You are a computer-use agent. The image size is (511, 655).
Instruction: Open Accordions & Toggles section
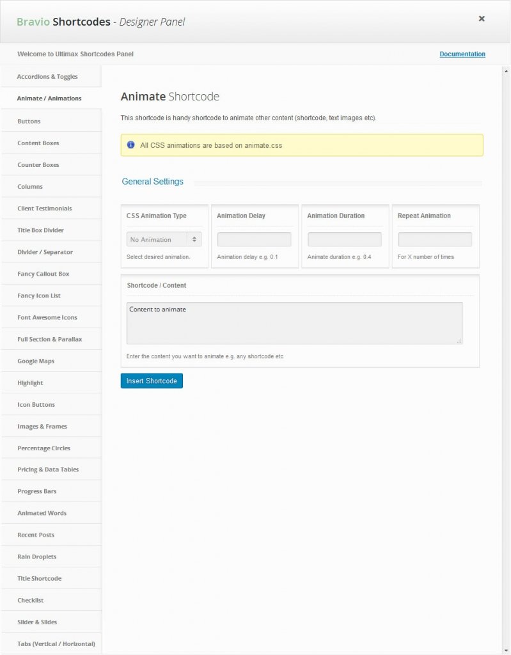click(47, 77)
